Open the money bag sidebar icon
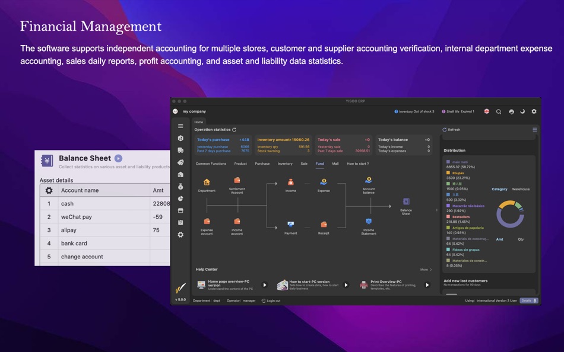 [180, 187]
